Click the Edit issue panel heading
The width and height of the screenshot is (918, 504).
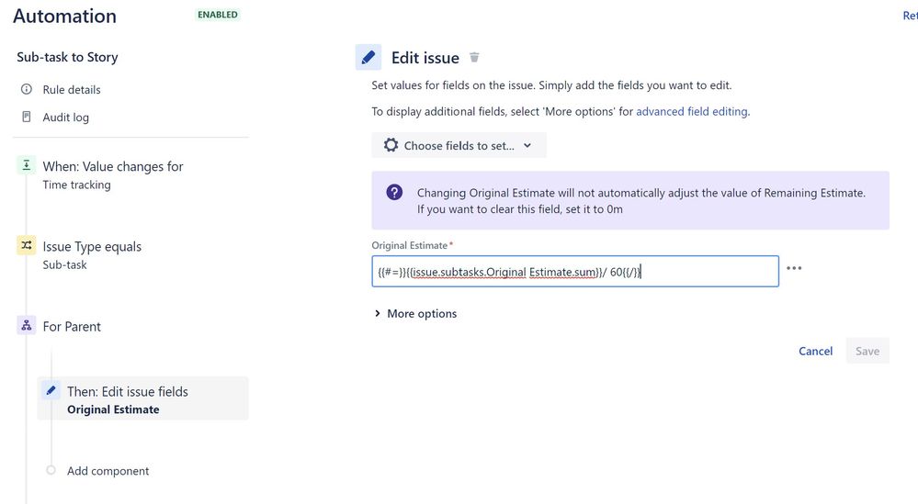coord(425,58)
